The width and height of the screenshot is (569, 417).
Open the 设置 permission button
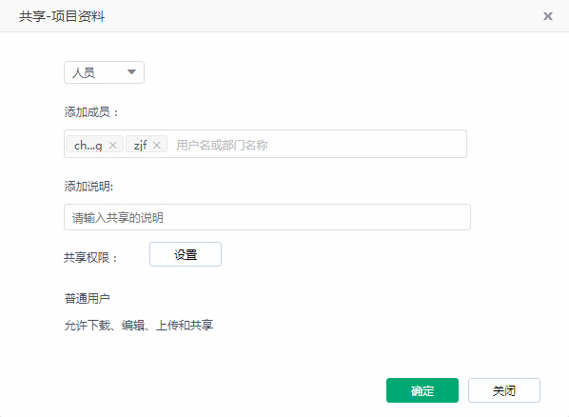click(186, 254)
